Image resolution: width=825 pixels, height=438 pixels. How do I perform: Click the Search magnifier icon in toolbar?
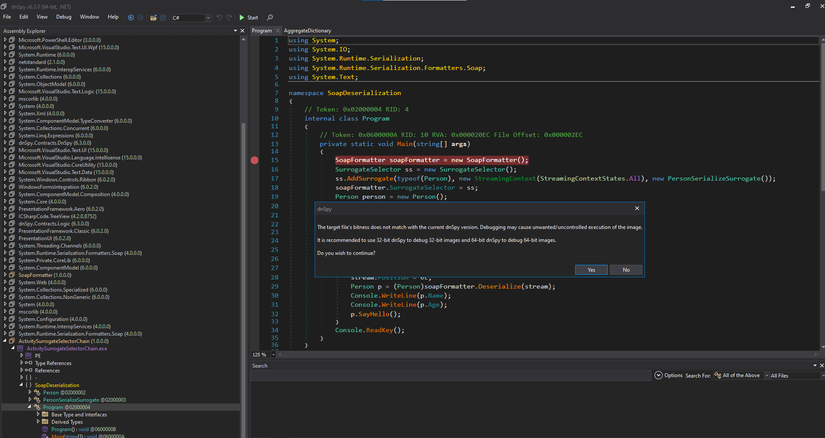click(270, 18)
